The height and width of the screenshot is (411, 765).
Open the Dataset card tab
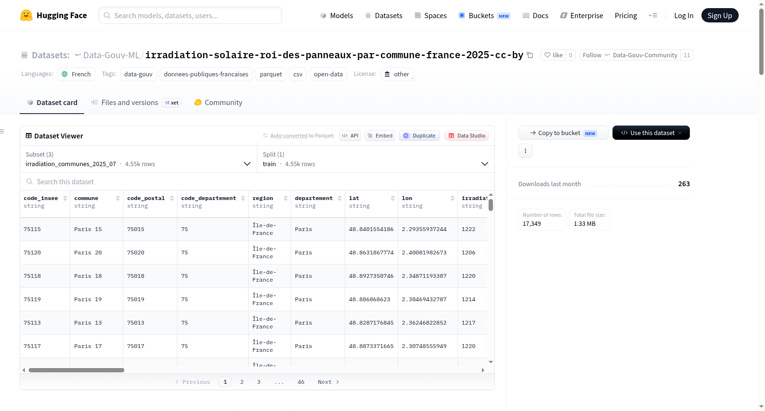coord(52,103)
